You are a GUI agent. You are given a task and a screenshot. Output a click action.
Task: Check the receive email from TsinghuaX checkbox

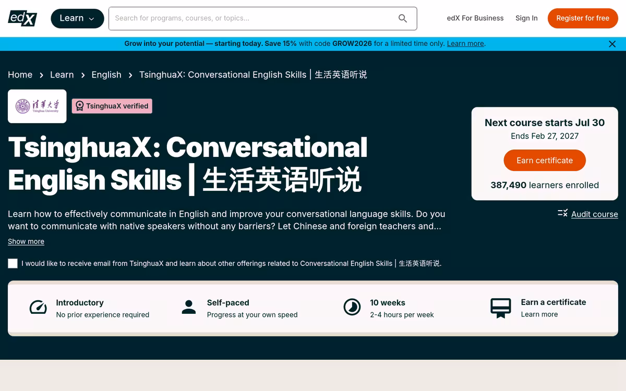(x=13, y=264)
